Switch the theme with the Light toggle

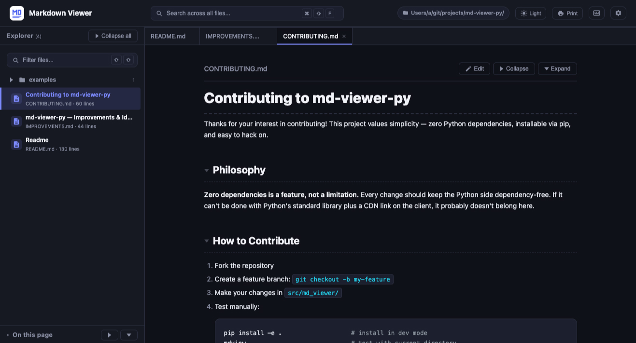(531, 13)
